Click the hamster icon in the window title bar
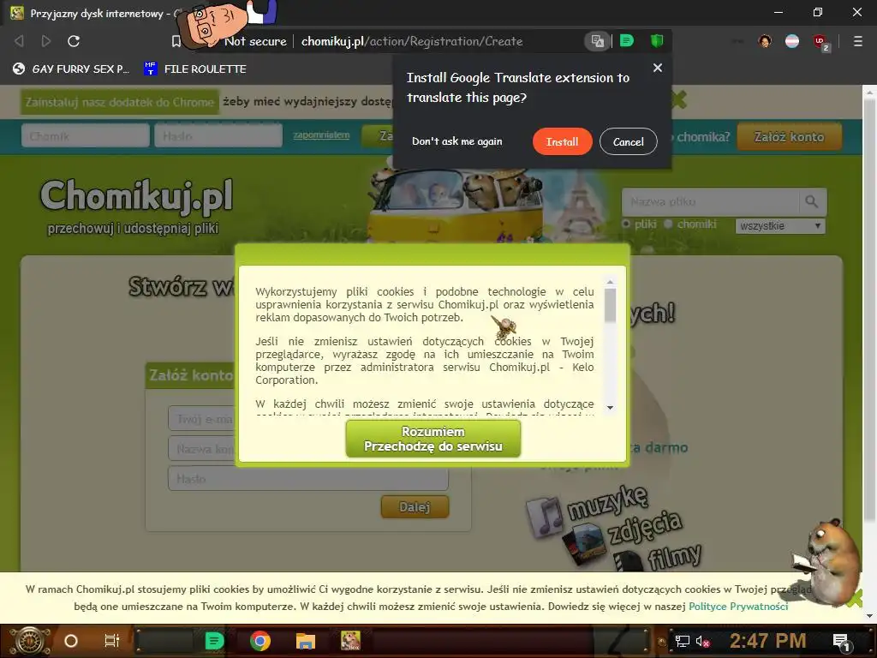The width and height of the screenshot is (877, 658). pyautogui.click(x=17, y=12)
